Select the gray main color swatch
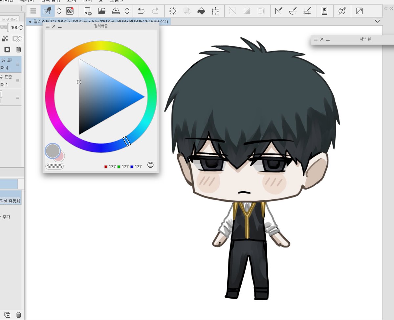Image resolution: width=394 pixels, height=320 pixels. coord(53,151)
